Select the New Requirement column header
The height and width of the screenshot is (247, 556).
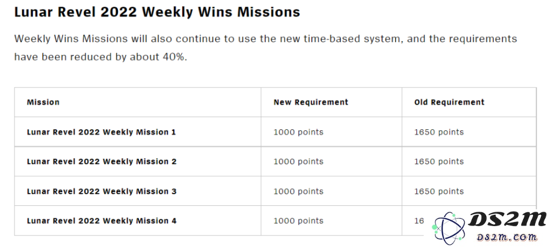(311, 102)
